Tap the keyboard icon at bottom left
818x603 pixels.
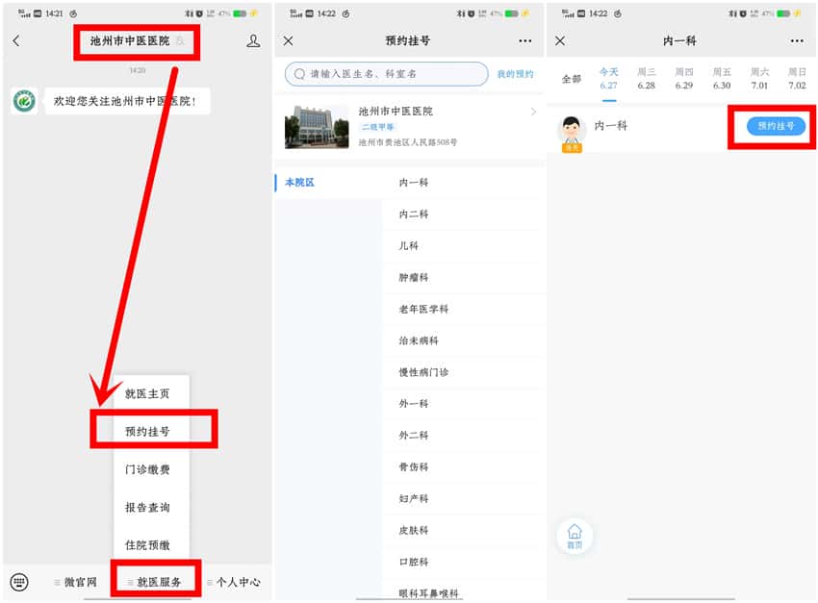[x=19, y=582]
